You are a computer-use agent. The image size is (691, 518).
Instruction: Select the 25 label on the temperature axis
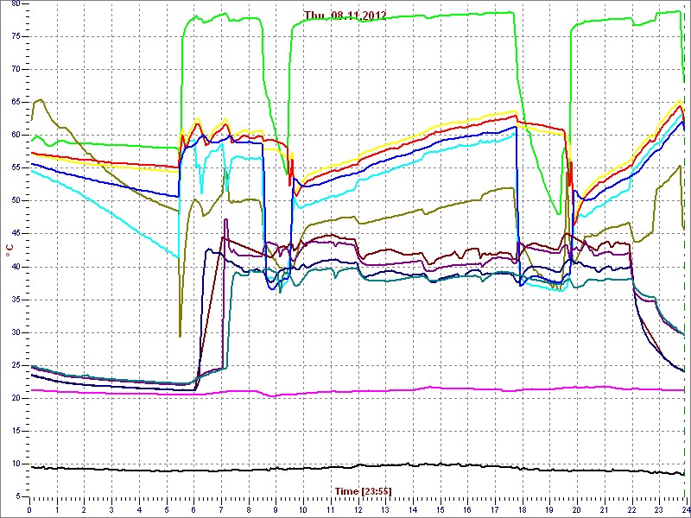pyautogui.click(x=15, y=365)
